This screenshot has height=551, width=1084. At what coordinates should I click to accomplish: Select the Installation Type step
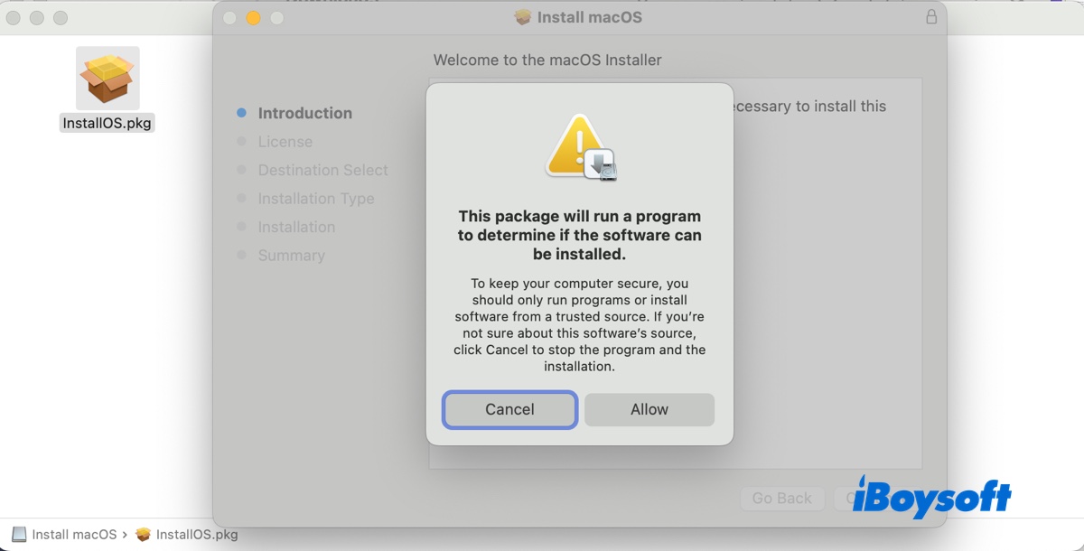point(315,199)
